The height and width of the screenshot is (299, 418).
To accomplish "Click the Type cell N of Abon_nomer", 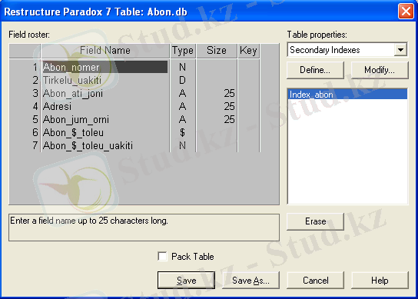I will point(183,67).
